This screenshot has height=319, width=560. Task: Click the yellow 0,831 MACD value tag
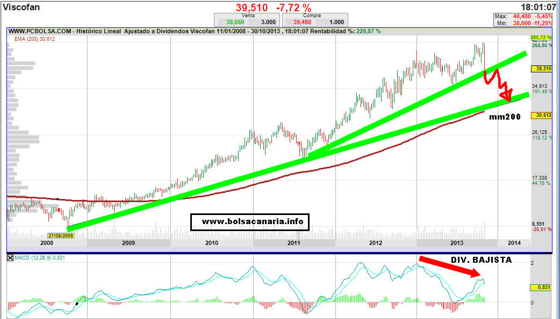pos(540,287)
